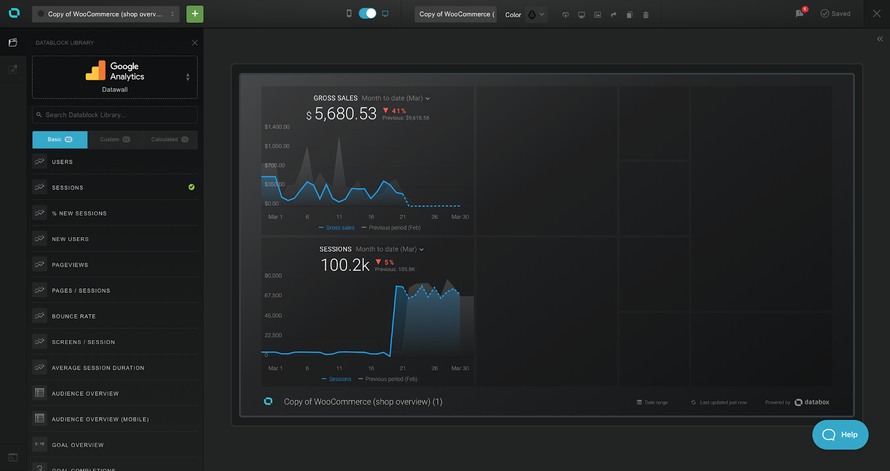Select the PAGES / SESSIONS datablock
The width and height of the screenshot is (890, 471).
tap(115, 291)
